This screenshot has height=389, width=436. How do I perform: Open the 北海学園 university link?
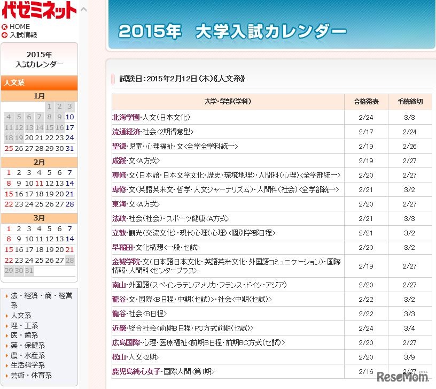click(126, 117)
